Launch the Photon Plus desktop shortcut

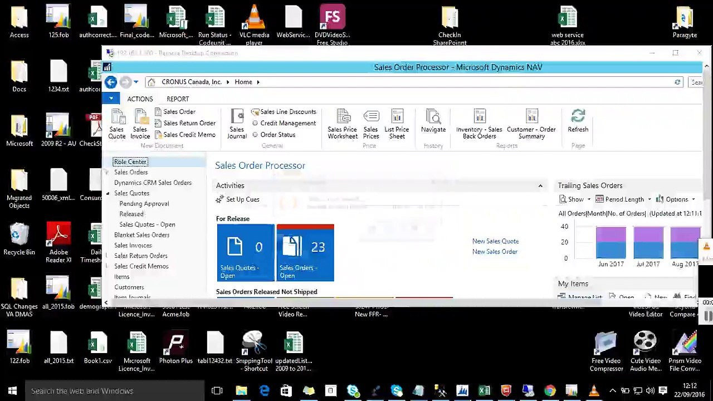click(175, 348)
